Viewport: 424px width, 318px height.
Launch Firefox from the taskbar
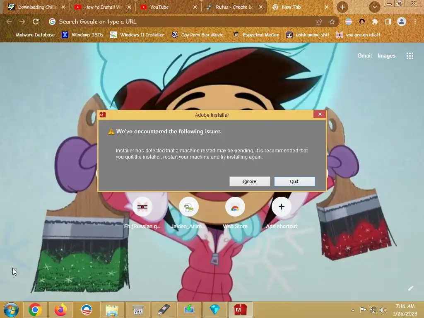point(61,310)
